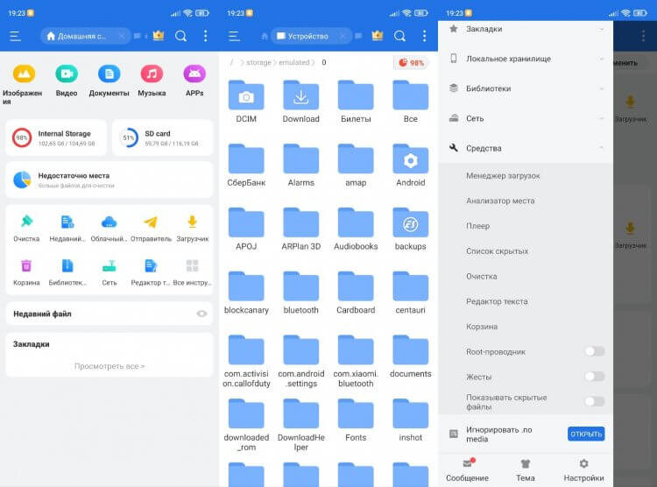Open the Видео category icon
The width and height of the screenshot is (657, 487).
[x=67, y=74]
